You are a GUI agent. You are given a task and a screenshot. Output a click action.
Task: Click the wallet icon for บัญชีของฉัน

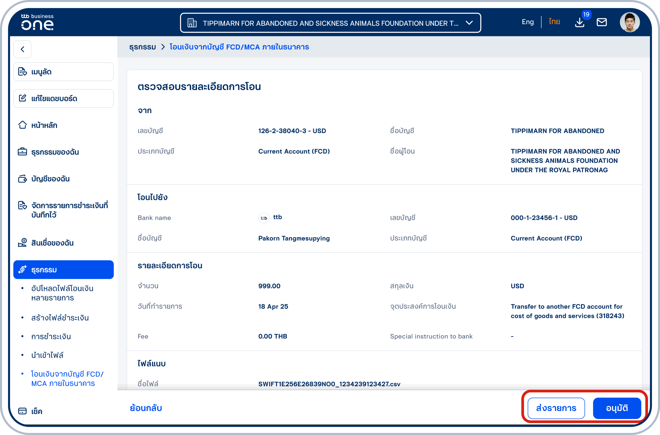coord(22,179)
